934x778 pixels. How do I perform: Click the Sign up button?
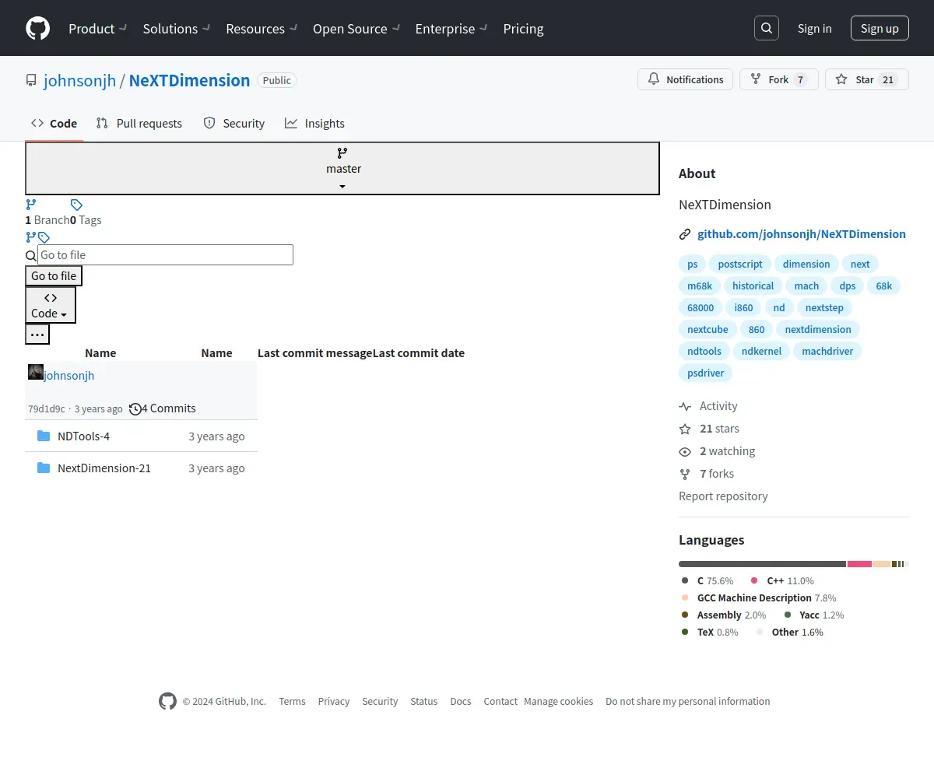pos(880,28)
